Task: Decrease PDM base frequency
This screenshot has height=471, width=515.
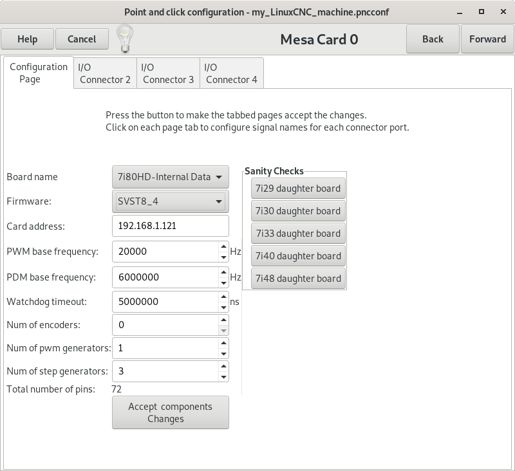Action: 223,282
